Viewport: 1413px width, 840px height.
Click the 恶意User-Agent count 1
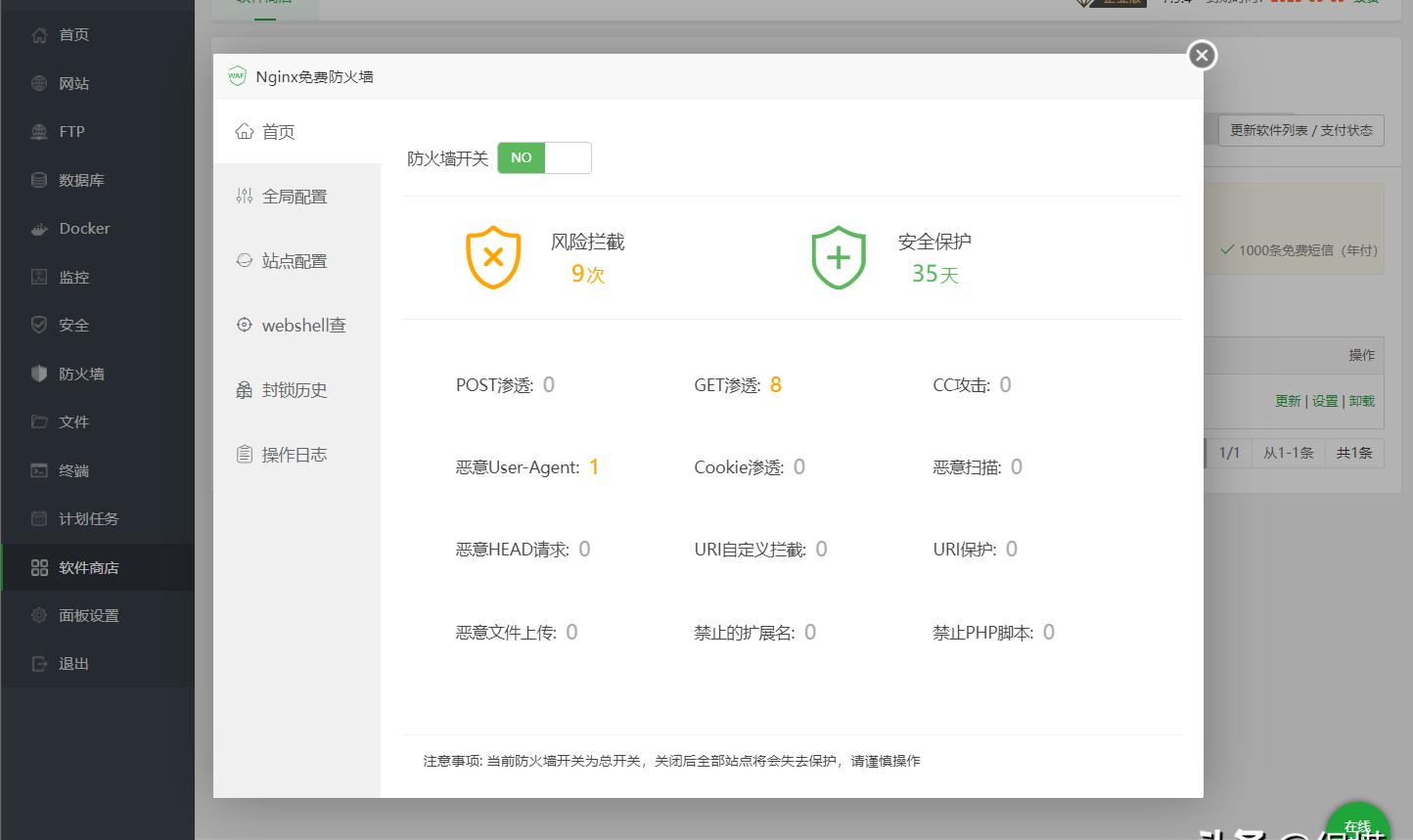coord(594,466)
